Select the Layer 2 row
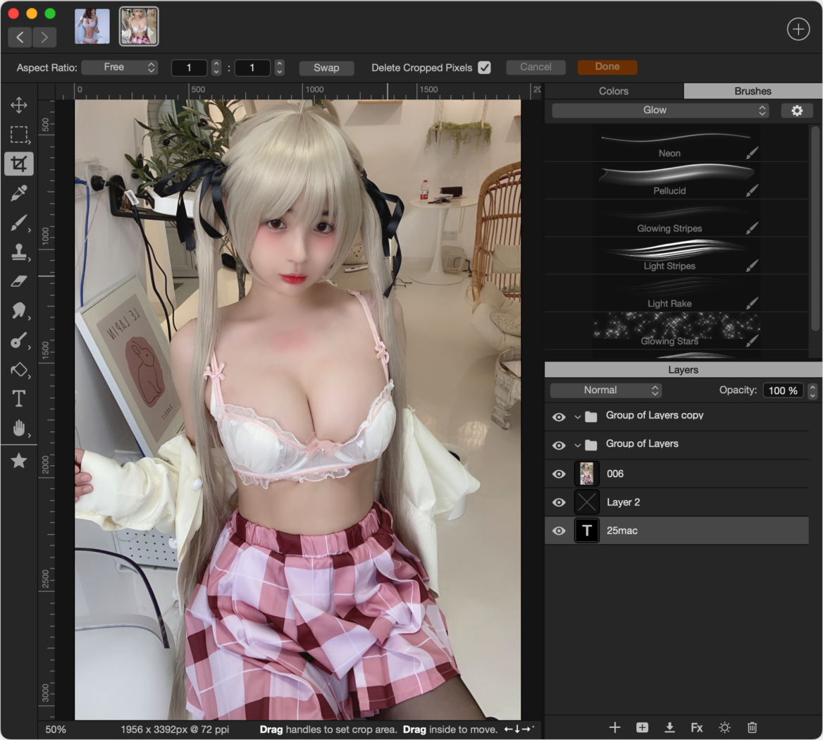Viewport: 823px width, 740px height. tap(676, 502)
